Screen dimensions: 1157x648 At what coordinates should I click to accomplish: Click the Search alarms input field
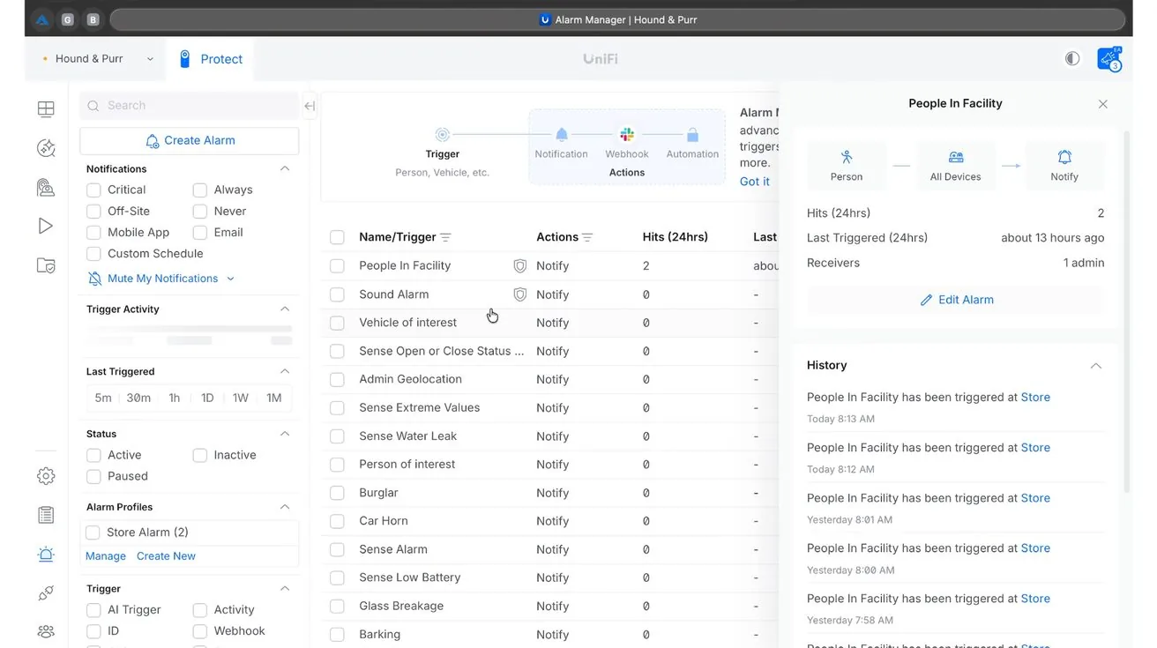[x=190, y=105]
